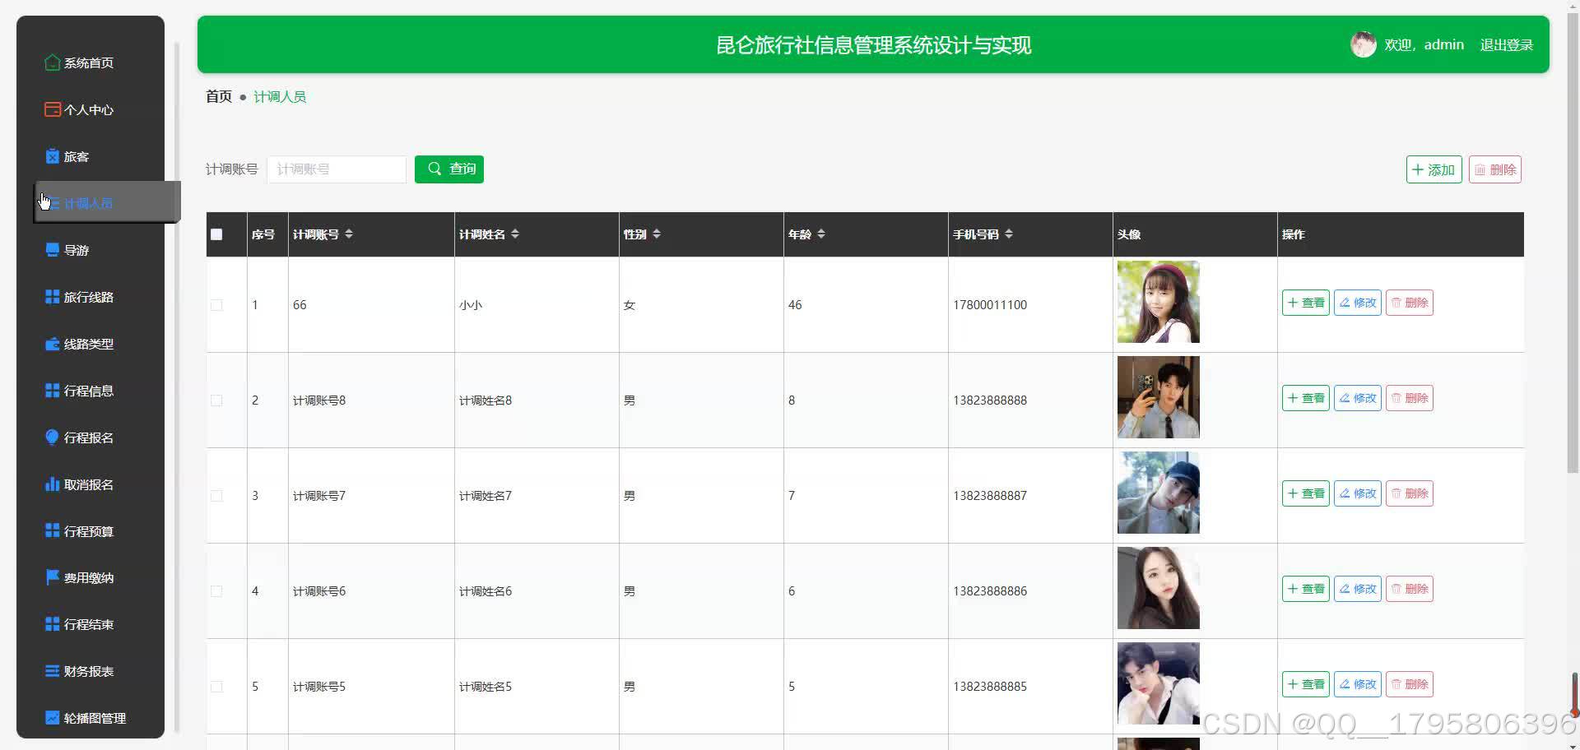The width and height of the screenshot is (1580, 750).
Task: Click the bar chart icon beside 取消报名
Action: [52, 484]
